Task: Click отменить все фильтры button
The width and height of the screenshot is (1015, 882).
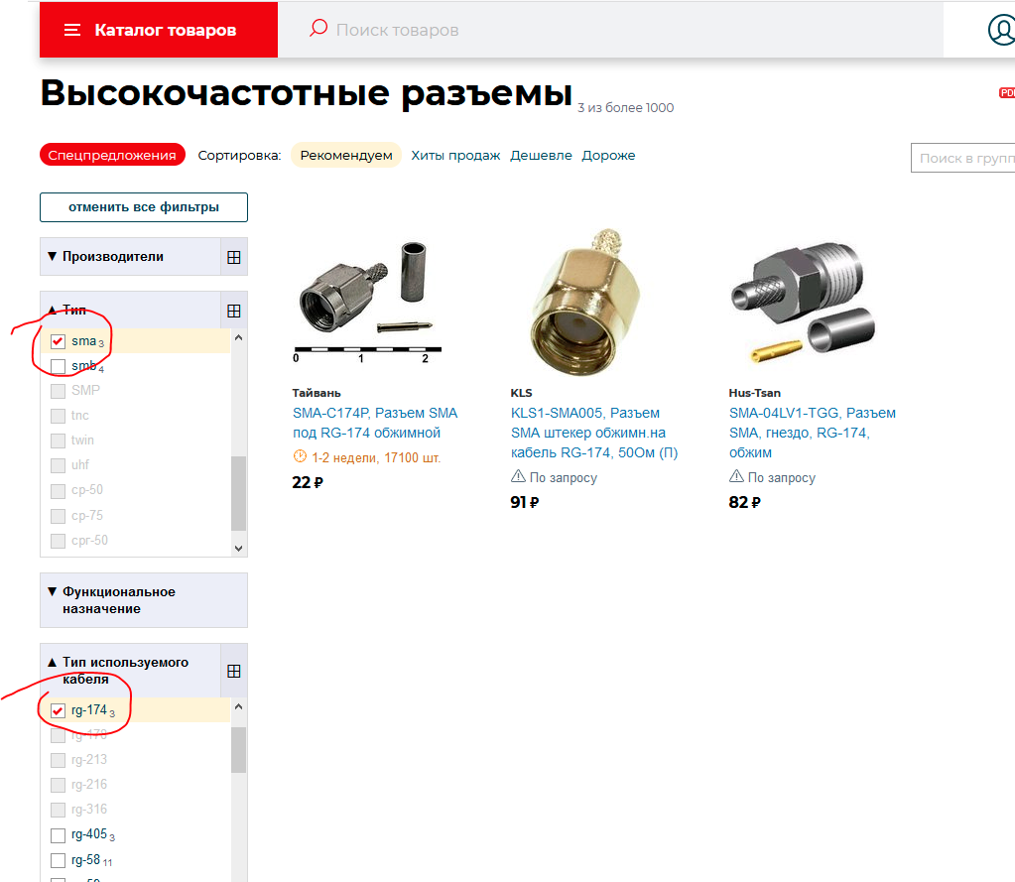Action: (144, 207)
